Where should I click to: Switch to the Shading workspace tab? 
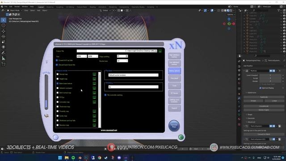[93, 7]
